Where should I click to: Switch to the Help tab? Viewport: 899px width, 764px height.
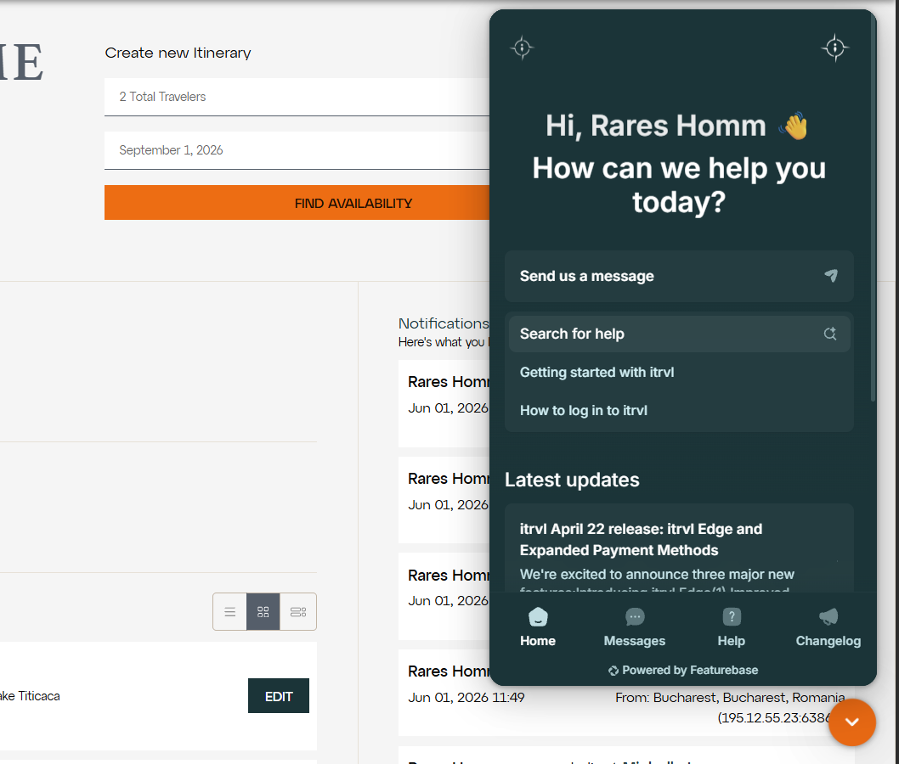(731, 627)
